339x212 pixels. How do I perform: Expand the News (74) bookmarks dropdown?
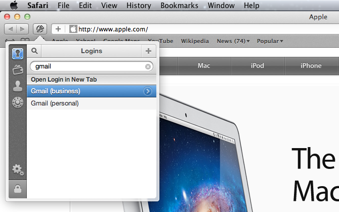tap(233, 41)
